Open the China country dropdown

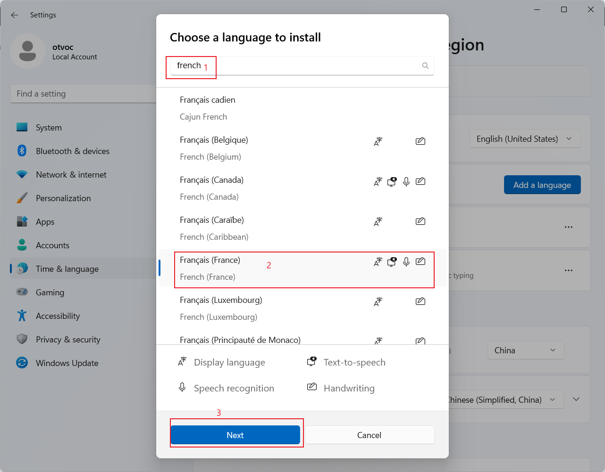point(525,350)
